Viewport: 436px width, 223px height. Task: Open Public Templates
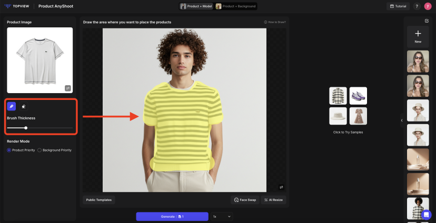pos(99,200)
